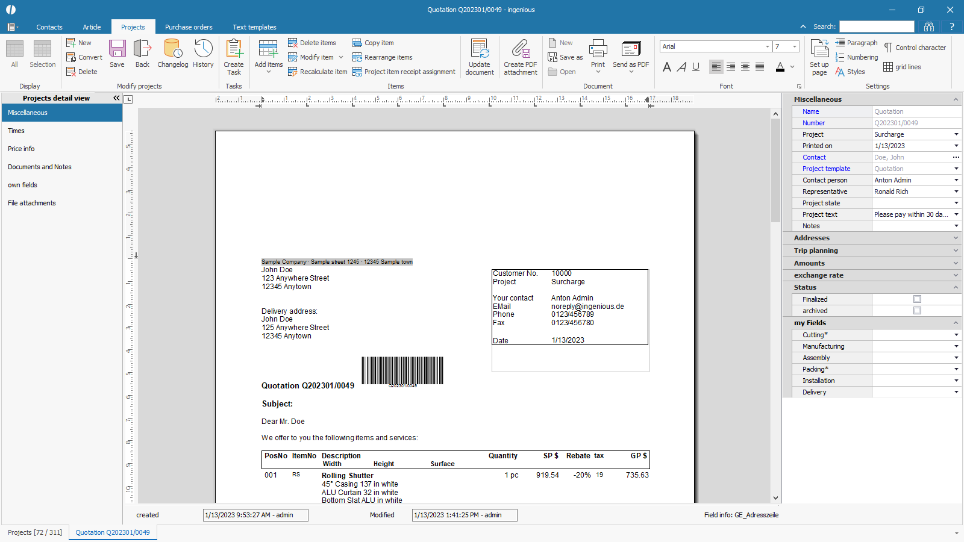Open the Project state dropdown
Image resolution: width=964 pixels, height=542 pixels.
pyautogui.click(x=956, y=203)
